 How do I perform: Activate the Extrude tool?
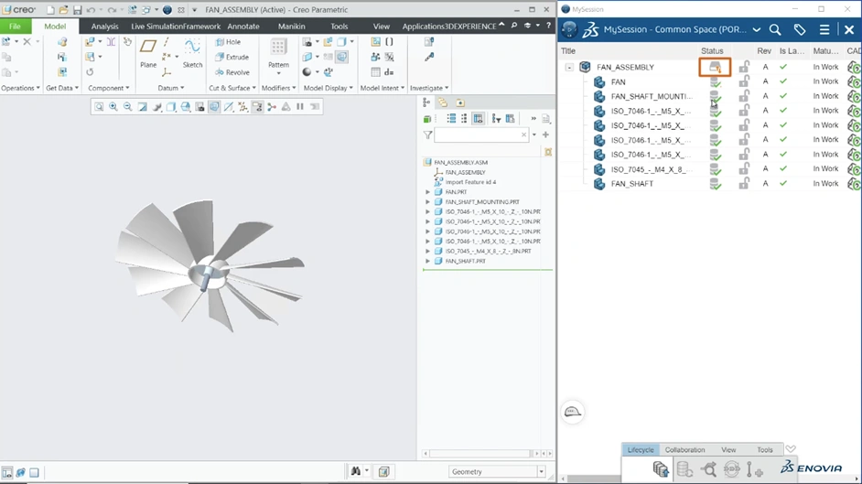point(232,57)
